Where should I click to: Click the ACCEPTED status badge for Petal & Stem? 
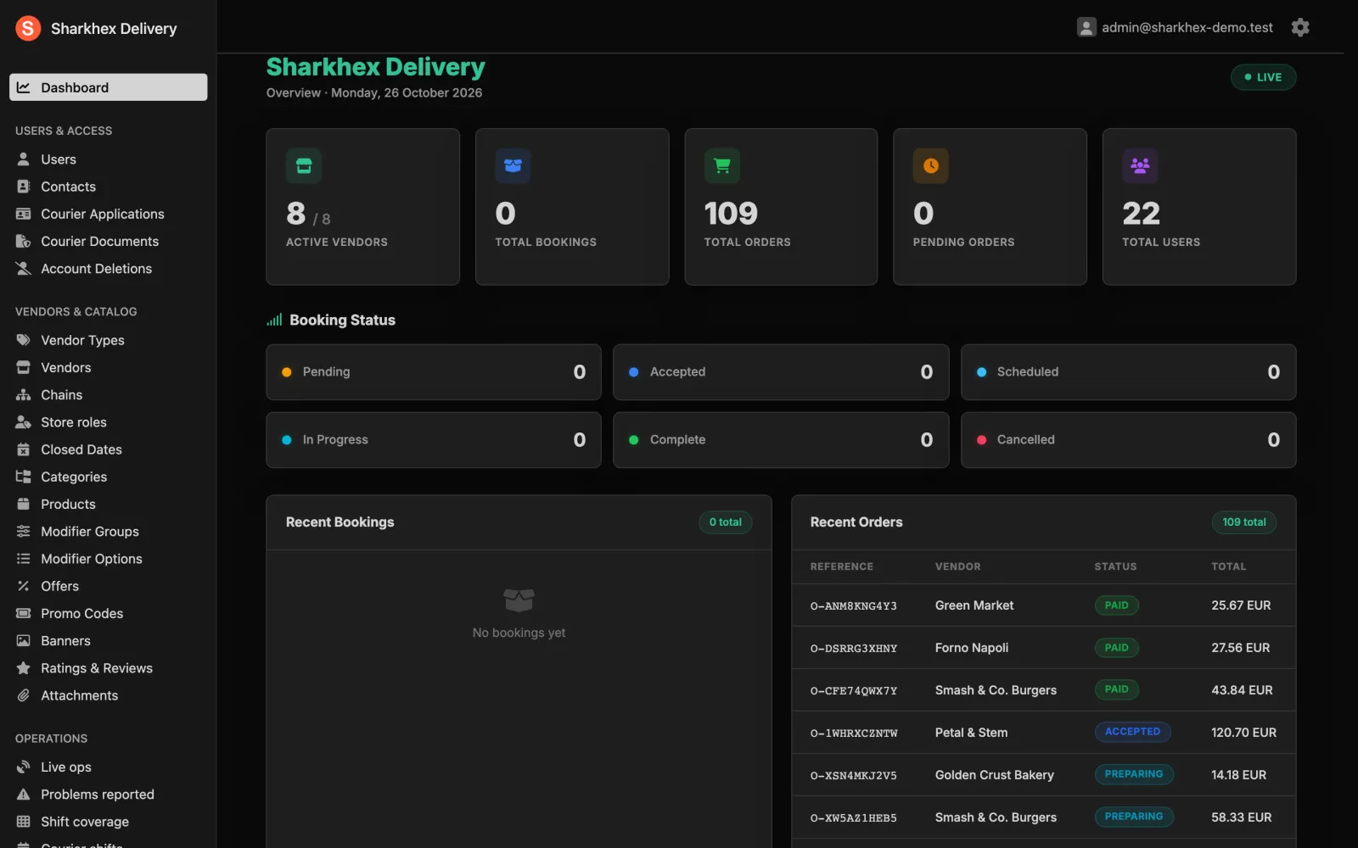point(1132,732)
